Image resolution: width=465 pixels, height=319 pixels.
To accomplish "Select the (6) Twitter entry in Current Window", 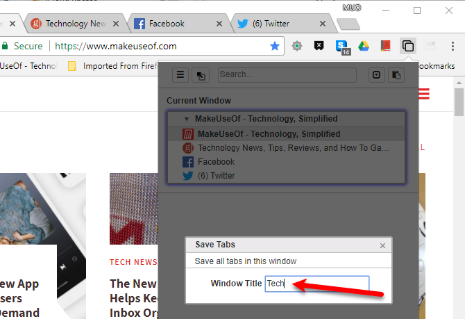I will pos(216,176).
